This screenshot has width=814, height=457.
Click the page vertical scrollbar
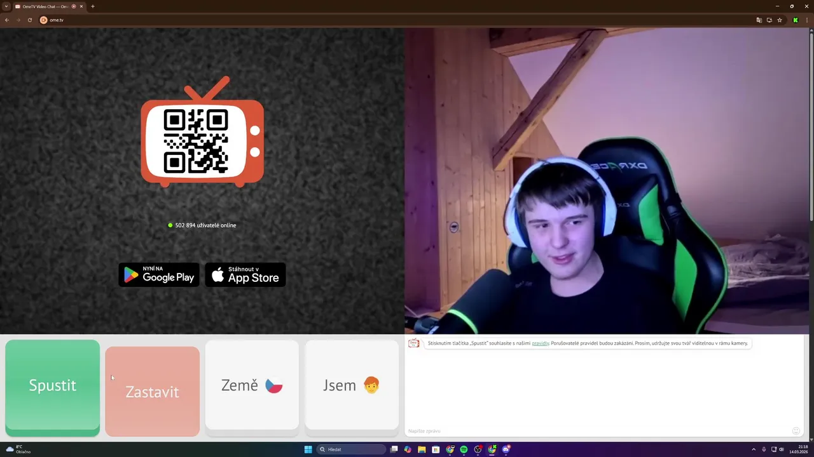pos(811,127)
